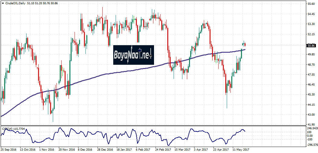This screenshot has width=318, height=153.
Task: Click the current price tag 50.86
Action: 311,46
